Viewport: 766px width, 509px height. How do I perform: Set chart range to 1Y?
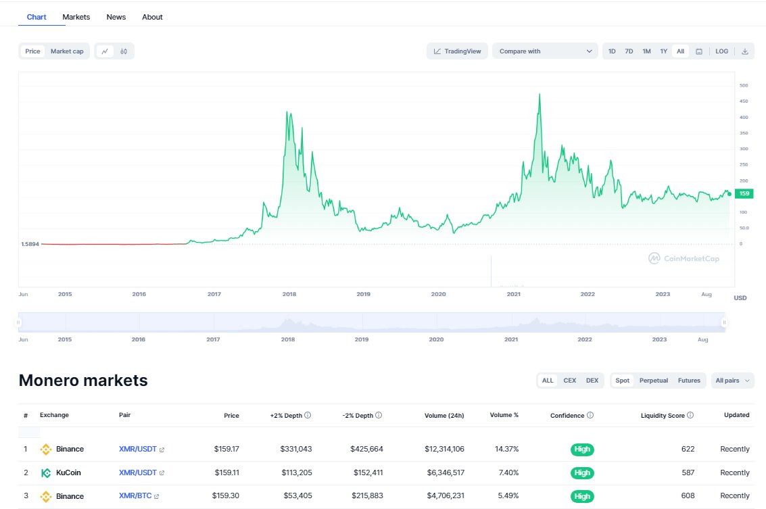[663, 51]
